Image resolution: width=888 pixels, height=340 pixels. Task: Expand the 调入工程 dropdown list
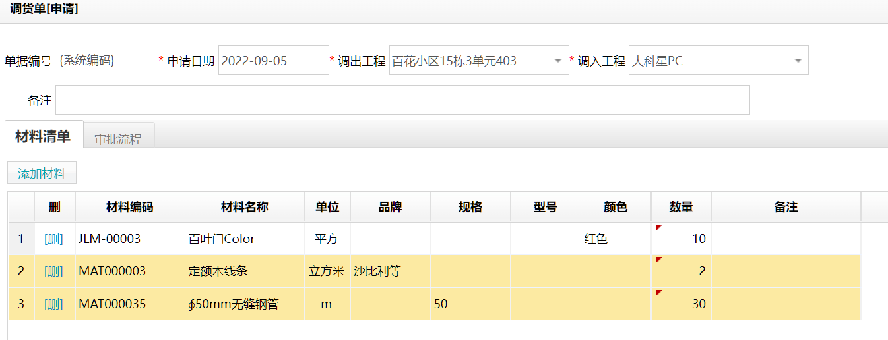pyautogui.click(x=797, y=61)
